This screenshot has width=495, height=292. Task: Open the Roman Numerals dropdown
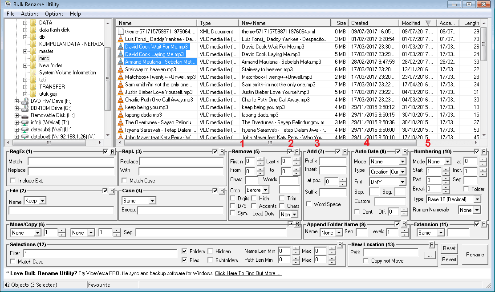click(470, 210)
